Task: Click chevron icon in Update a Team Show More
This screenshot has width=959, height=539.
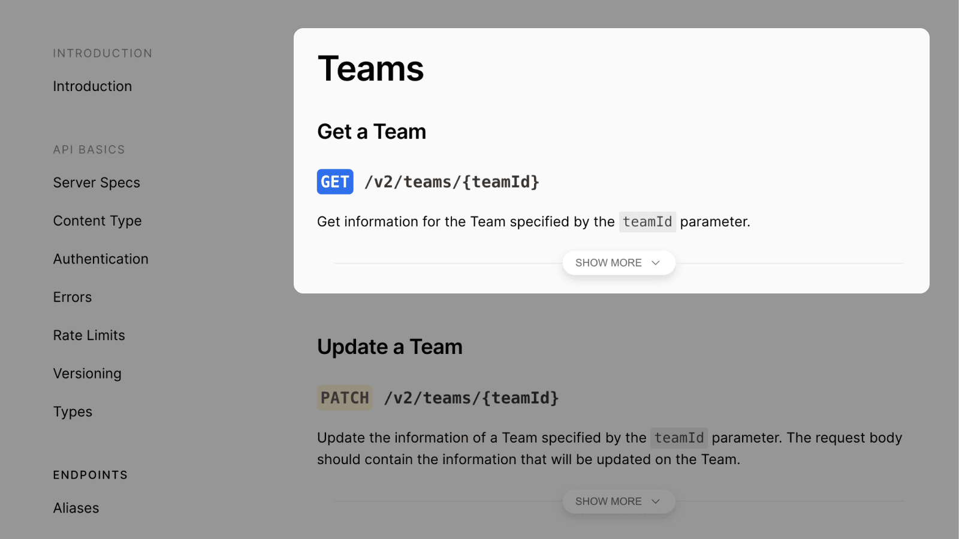Action: [x=656, y=501]
